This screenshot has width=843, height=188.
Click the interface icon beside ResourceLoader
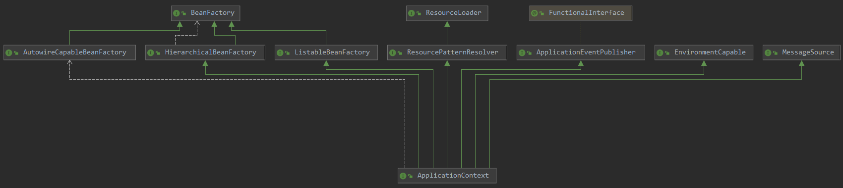click(411, 13)
